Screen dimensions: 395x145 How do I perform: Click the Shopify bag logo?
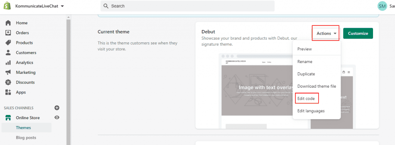click(x=8, y=6)
